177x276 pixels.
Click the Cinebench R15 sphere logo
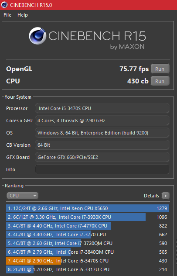[37, 36]
